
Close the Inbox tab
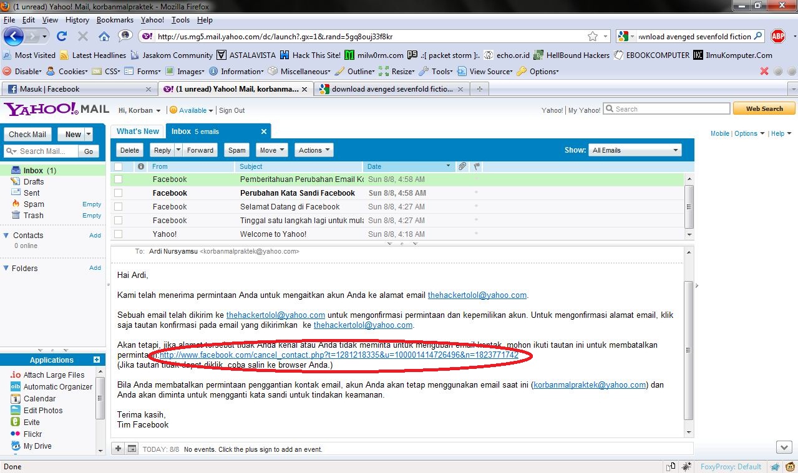264,131
